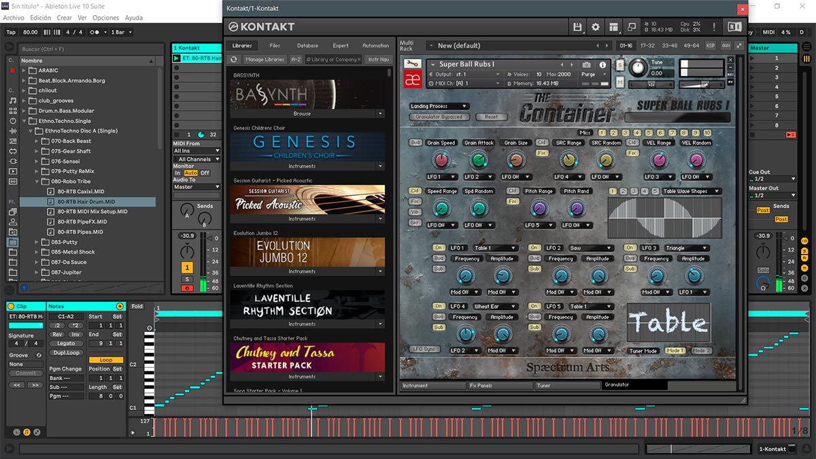Viewport: 816px width, 459px height.
Task: Switch to Database tab in Kontakt browser
Action: (x=307, y=46)
